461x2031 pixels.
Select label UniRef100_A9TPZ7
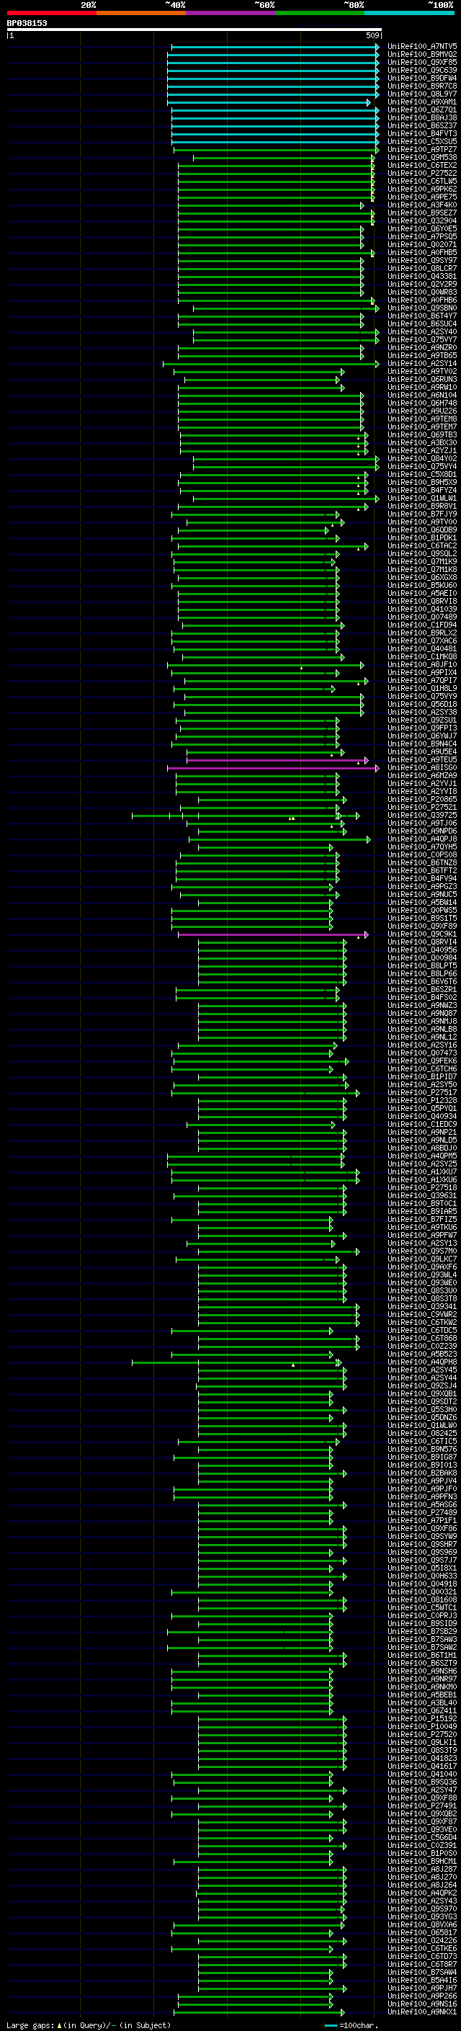[x=421, y=149]
